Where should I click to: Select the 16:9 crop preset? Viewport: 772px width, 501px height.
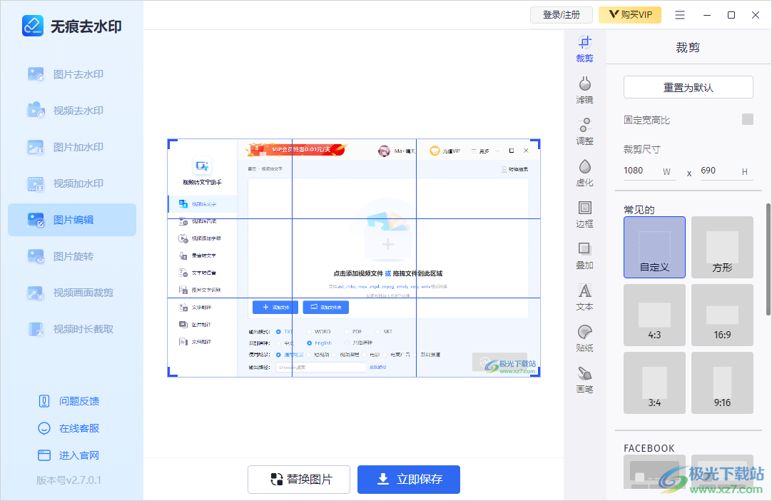[x=722, y=315]
